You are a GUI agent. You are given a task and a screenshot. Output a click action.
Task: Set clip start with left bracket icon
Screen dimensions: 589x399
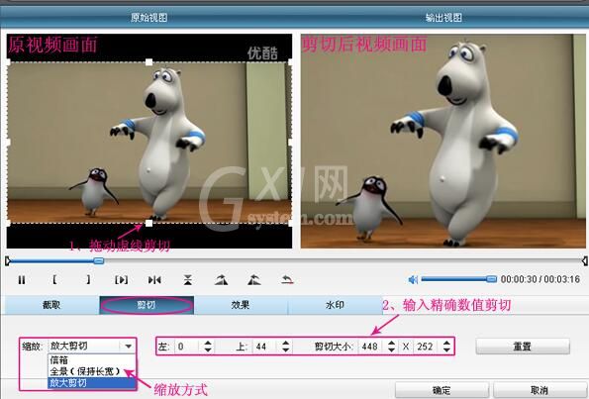(54, 279)
